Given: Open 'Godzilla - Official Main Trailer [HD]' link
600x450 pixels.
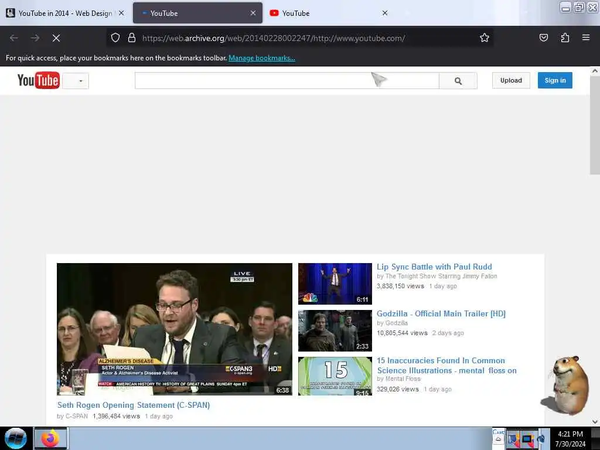Looking at the screenshot, I should (x=441, y=314).
